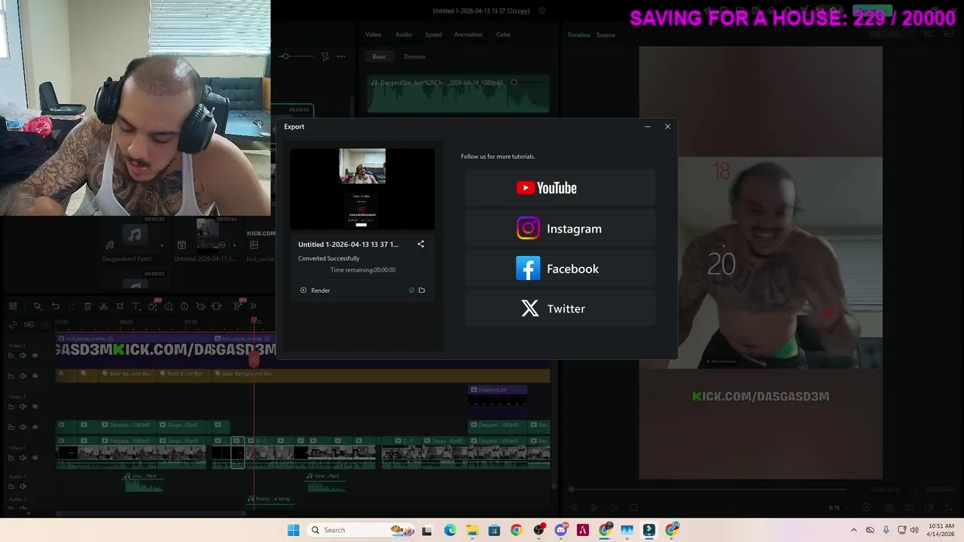The image size is (964, 542).
Task: Click the Instagram button
Action: coord(560,229)
